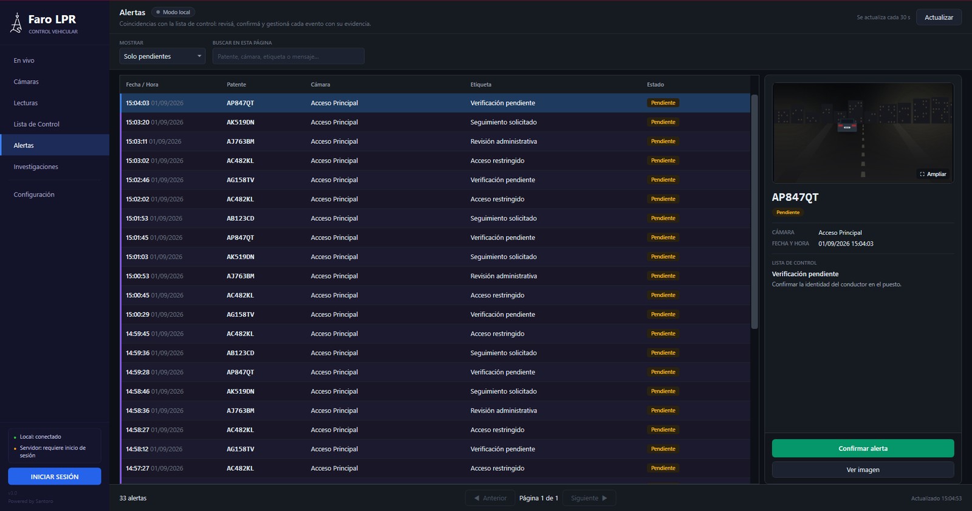Image resolution: width=972 pixels, height=511 pixels.
Task: Open the vehicle evidence thumbnail image
Action: point(863,133)
